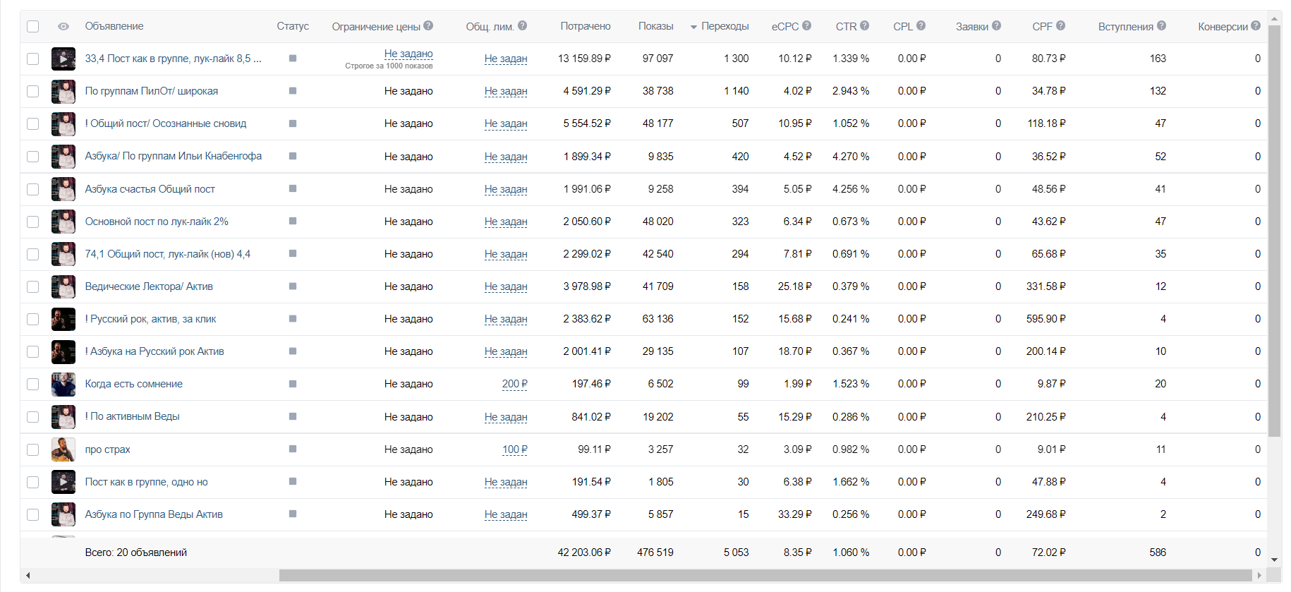Click status icon for 'Когда есть сомнение'
Viewport: 1291px width, 592px height.
coord(293,384)
